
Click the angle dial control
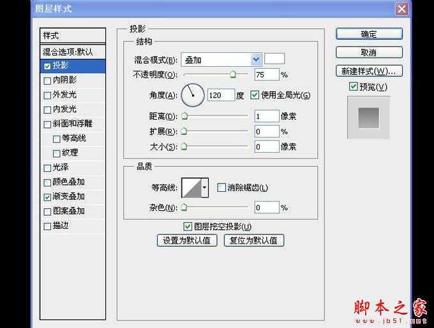pyautogui.click(x=193, y=96)
